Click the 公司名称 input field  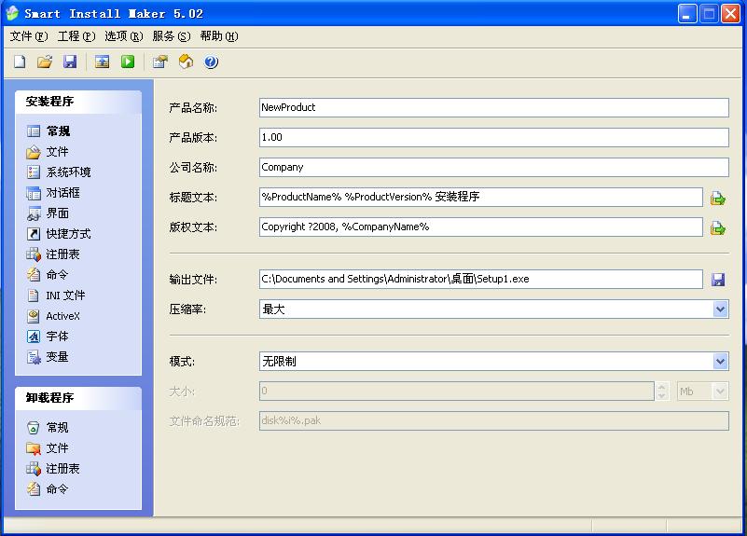pos(494,167)
